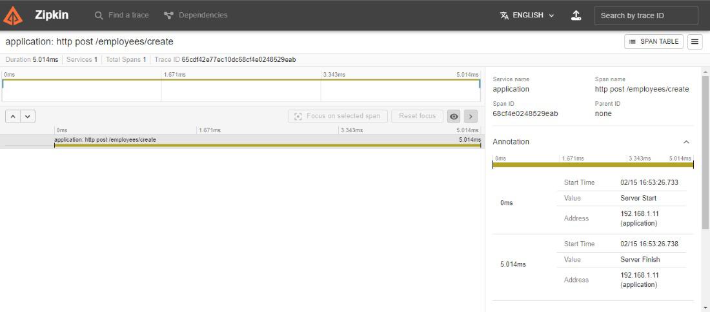The width and height of the screenshot is (710, 312).
Task: Collapse the Annotation section chevron
Action: pos(686,142)
